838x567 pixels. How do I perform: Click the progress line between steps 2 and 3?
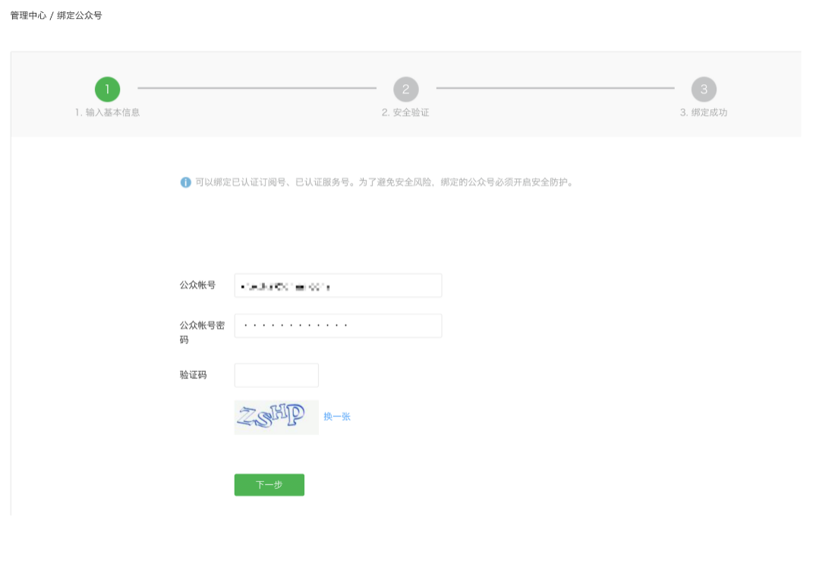click(555, 88)
